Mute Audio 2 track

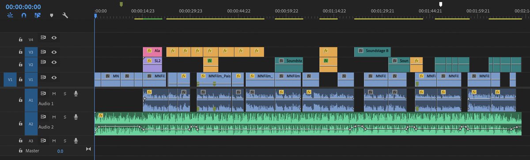click(54, 117)
